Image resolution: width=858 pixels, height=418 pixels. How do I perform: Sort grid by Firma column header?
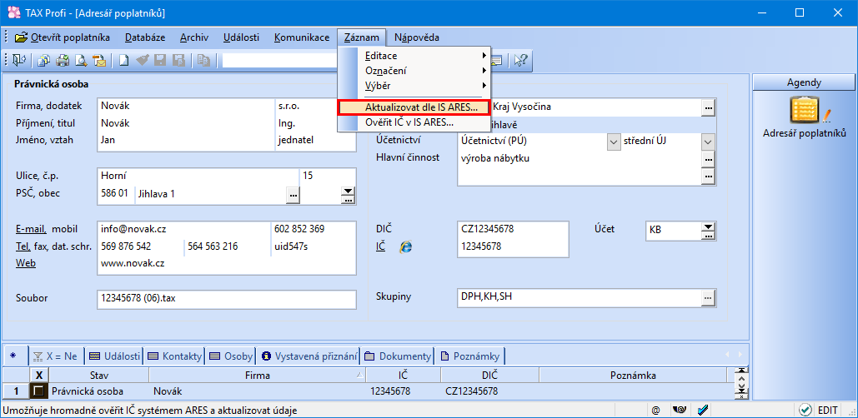click(x=257, y=376)
